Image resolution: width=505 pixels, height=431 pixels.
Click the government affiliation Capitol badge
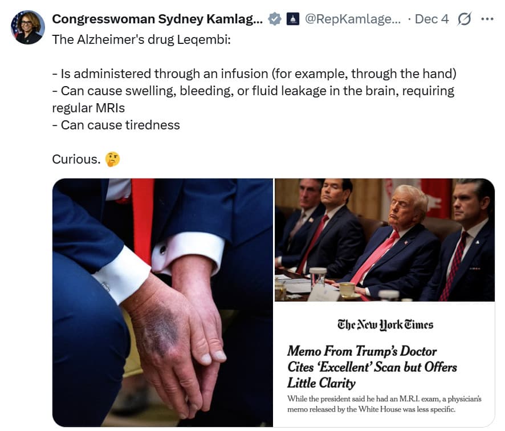click(x=293, y=19)
